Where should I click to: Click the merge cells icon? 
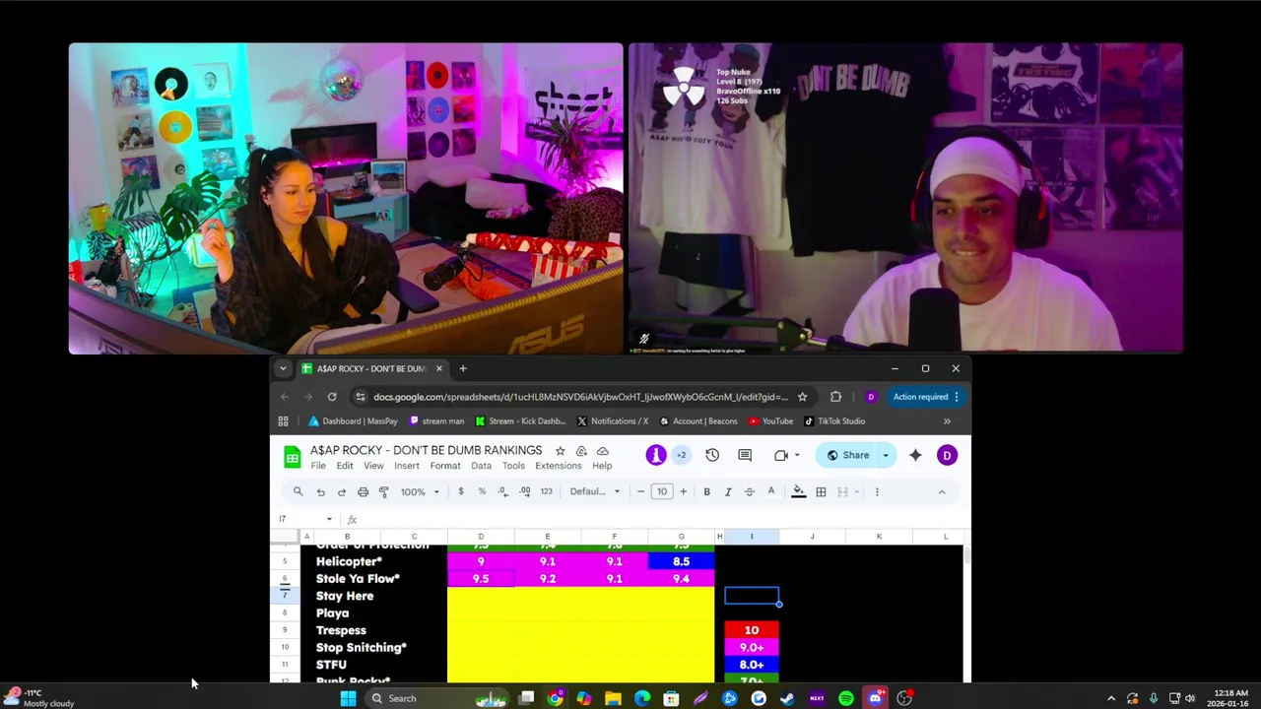842,491
